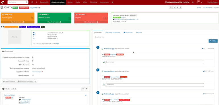Image resolution: width=219 pixels, height=105 pixels.
Task: Open the Comptes et contacts menu
Action: [58, 2]
